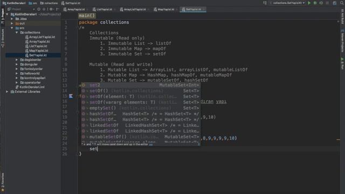Image resolution: width=345 pixels, height=194 pixels.
Task: Choose emptySet() completion suggestion
Action: point(141,108)
